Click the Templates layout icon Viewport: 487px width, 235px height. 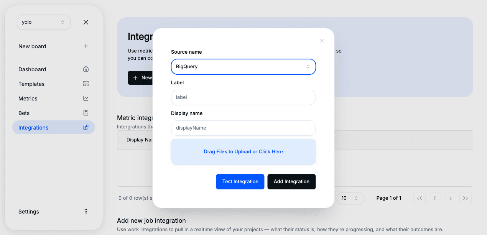coord(86,84)
